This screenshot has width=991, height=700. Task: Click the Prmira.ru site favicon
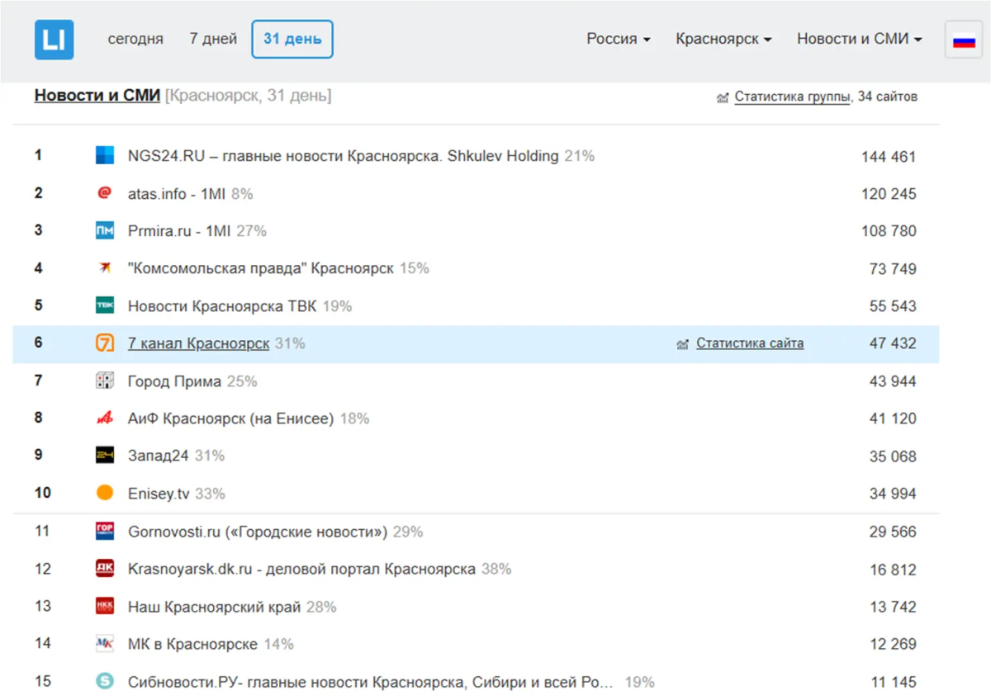[x=105, y=231]
